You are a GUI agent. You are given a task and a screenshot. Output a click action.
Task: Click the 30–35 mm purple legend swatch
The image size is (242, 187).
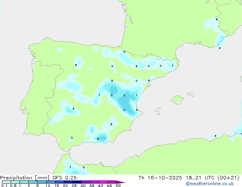point(86,182)
